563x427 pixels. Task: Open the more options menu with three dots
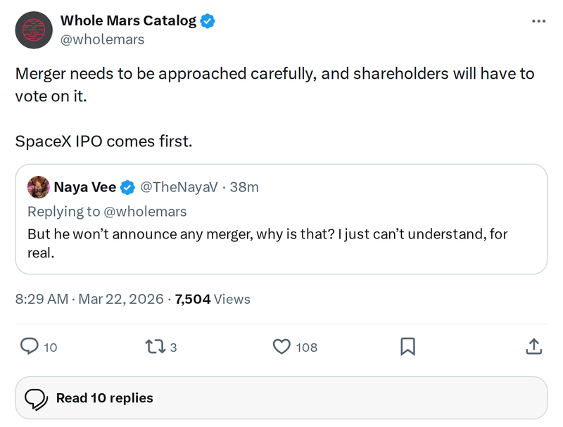(x=537, y=20)
